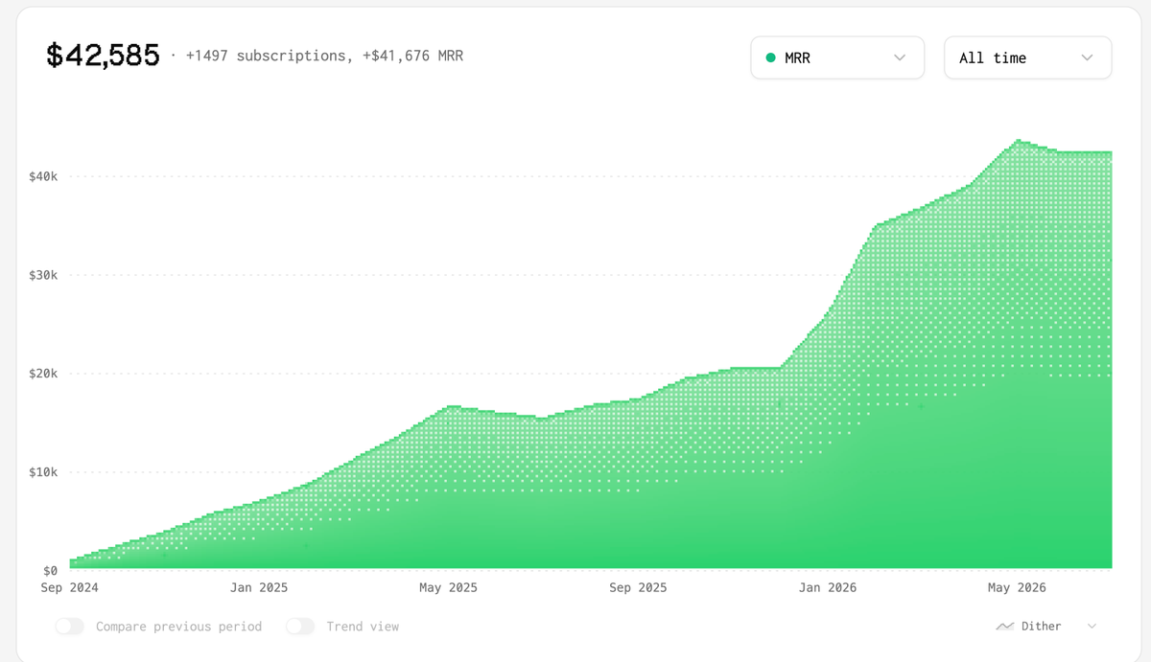Click the $10k axis label
1151x662 pixels.
tap(43, 472)
